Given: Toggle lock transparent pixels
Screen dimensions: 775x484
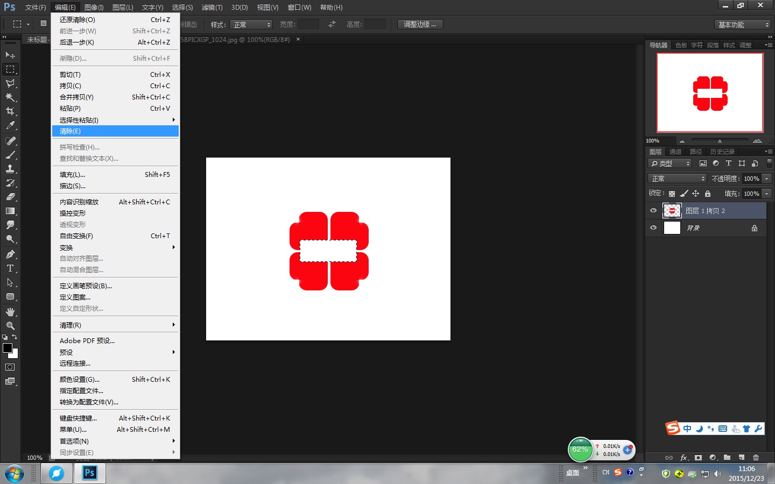Looking at the screenshot, I should (x=672, y=194).
